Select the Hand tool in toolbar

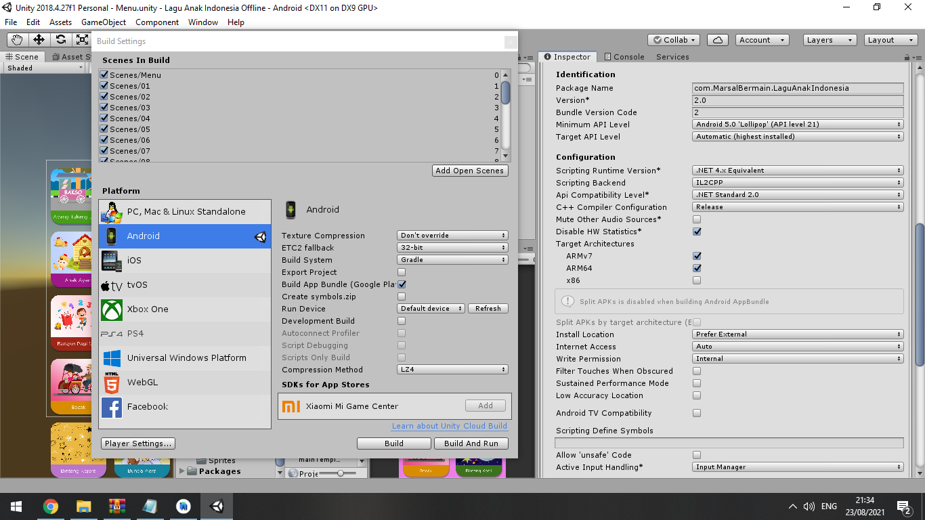(17, 40)
